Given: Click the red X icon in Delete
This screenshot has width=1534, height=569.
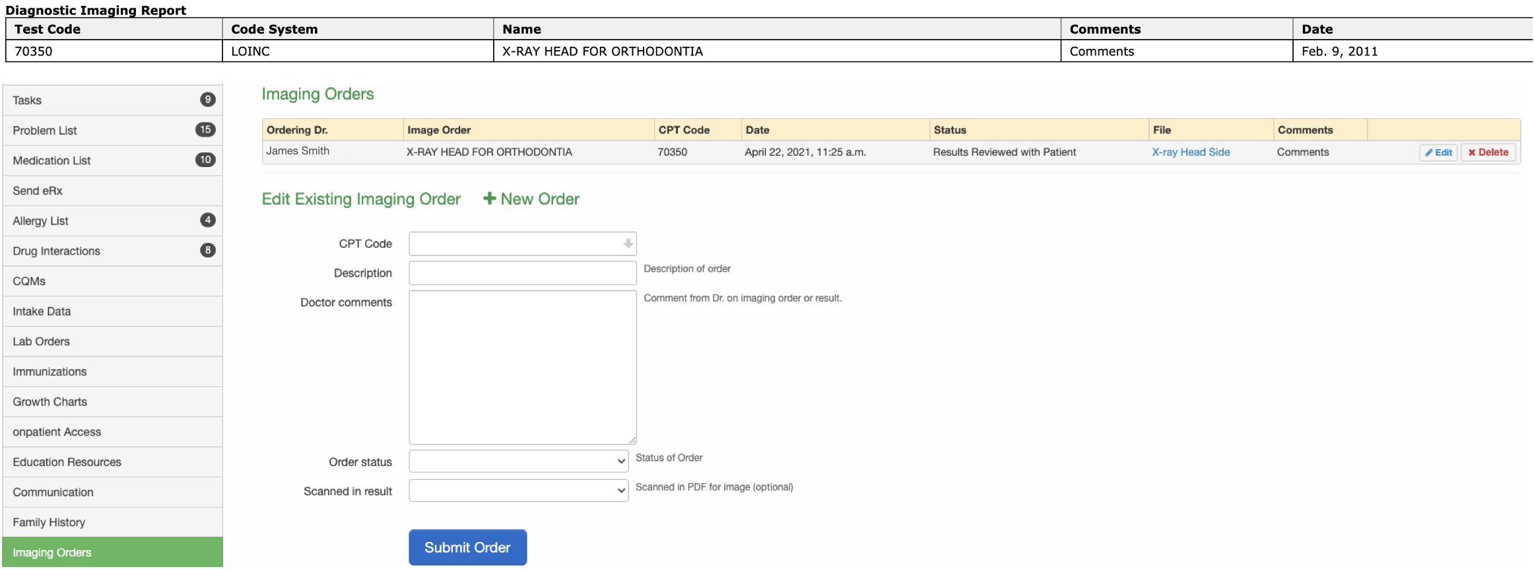Looking at the screenshot, I should (x=1472, y=152).
